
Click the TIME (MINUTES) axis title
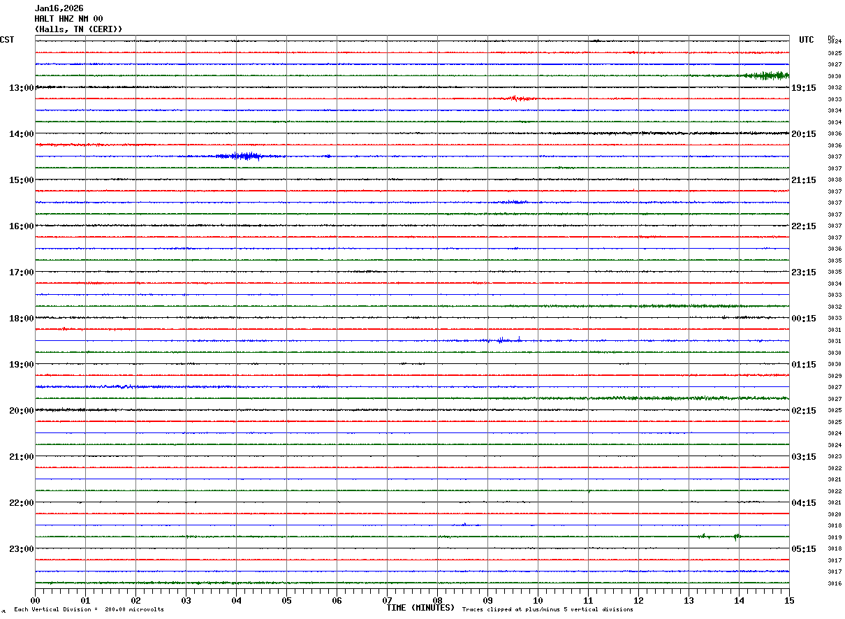[420, 608]
